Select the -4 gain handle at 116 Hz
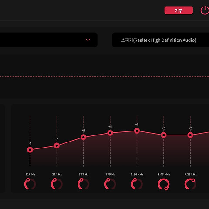209x209 pixels. click(30, 150)
